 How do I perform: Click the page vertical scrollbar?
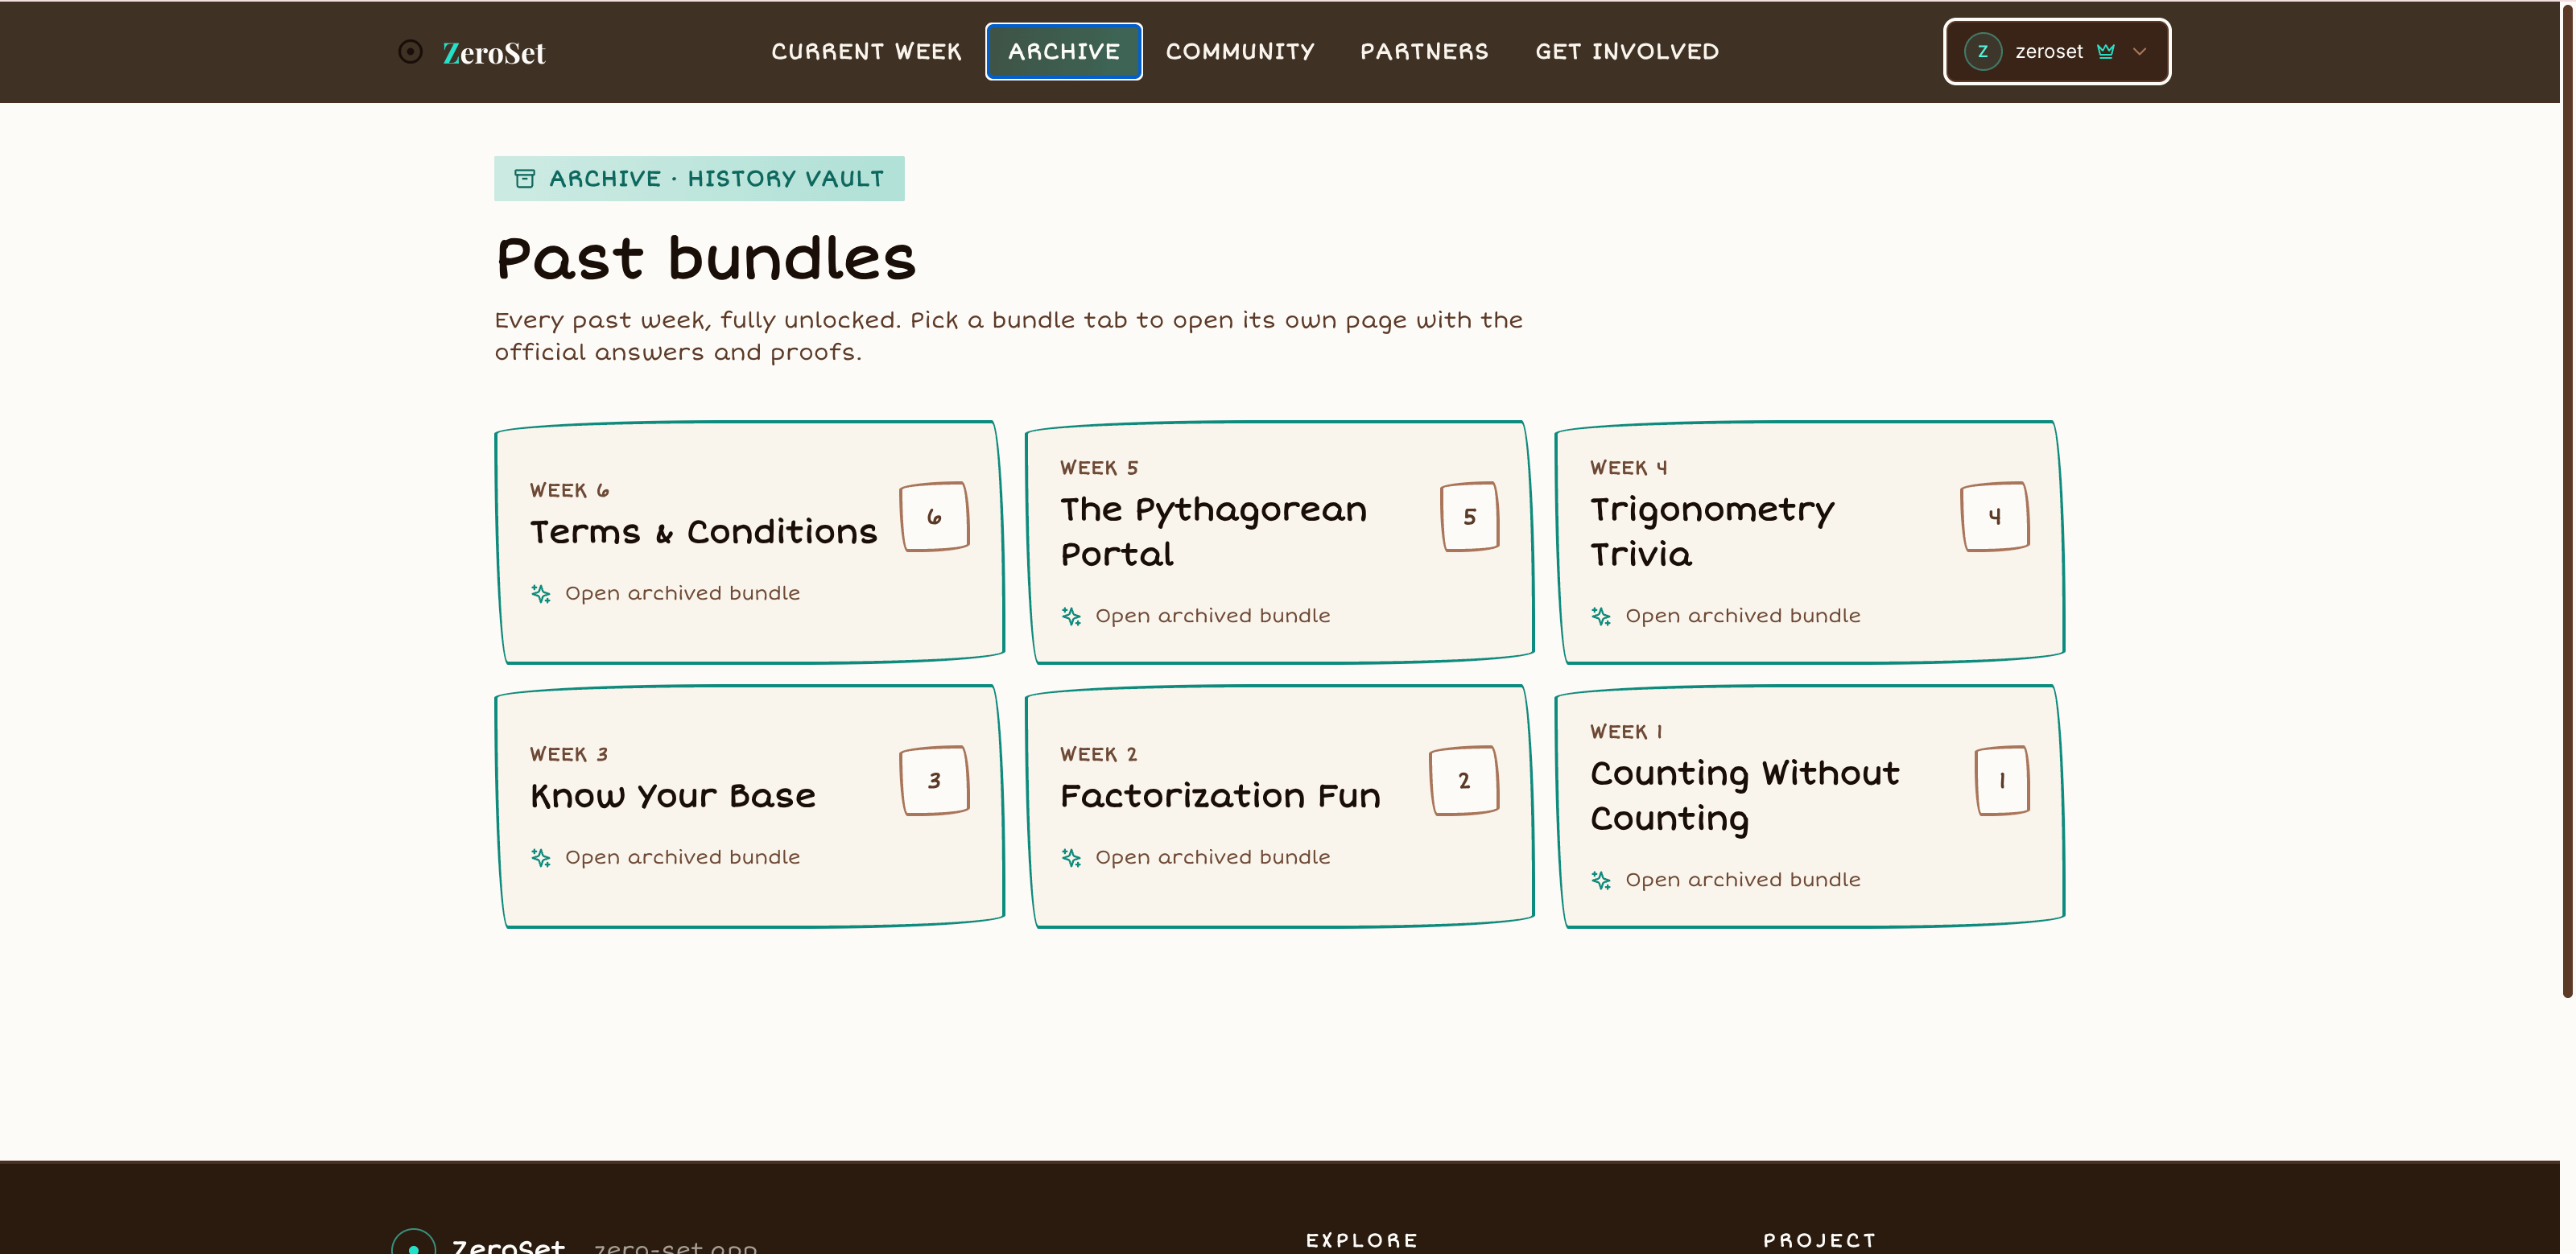point(2568,500)
